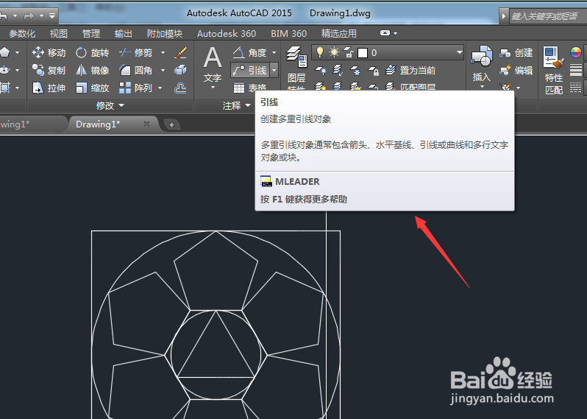
Task: Expand the 引线 dropdown arrow
Action: (x=274, y=70)
